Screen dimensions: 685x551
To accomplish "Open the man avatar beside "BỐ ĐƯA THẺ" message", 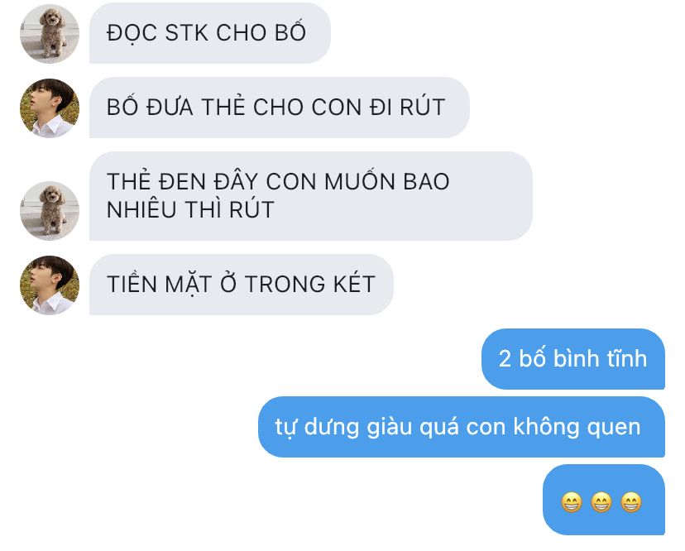I will pos(50,108).
